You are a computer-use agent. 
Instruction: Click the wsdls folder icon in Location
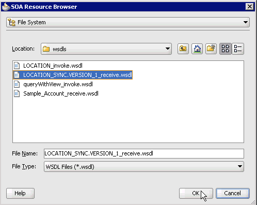point(46,49)
